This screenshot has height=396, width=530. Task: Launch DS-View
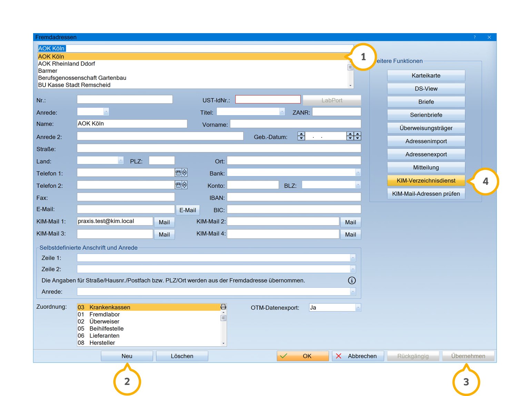click(426, 89)
